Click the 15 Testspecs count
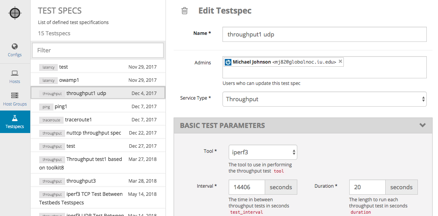438x216 pixels. tap(54, 33)
